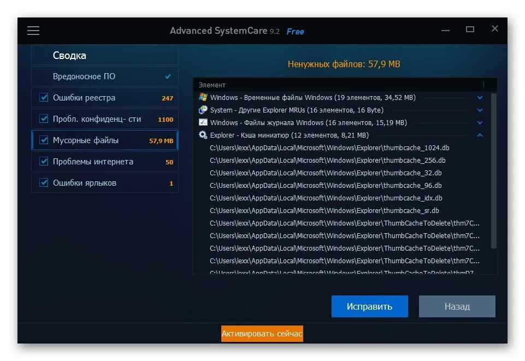This screenshot has width=525, height=361.
Task: Select the Ошибки реестра category
Action: coord(105,97)
